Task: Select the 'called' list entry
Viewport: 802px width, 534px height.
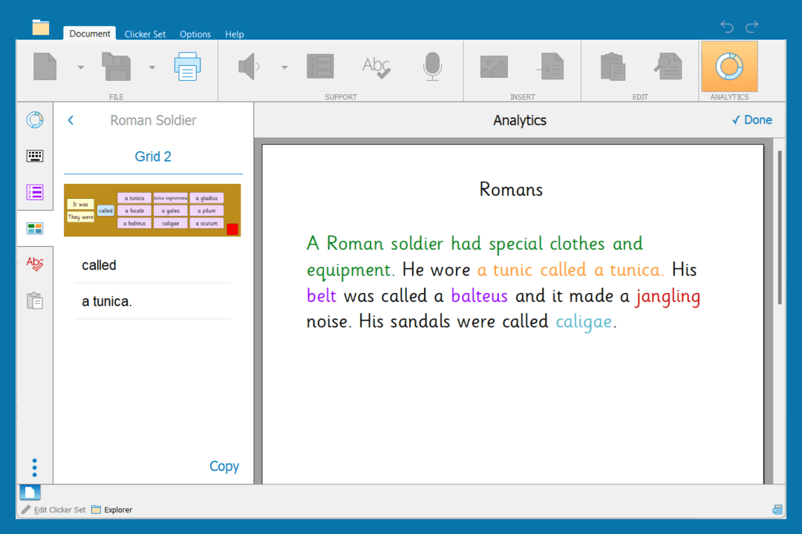Action: tap(153, 266)
